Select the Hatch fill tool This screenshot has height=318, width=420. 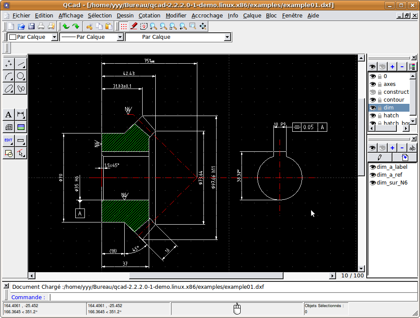point(8,127)
